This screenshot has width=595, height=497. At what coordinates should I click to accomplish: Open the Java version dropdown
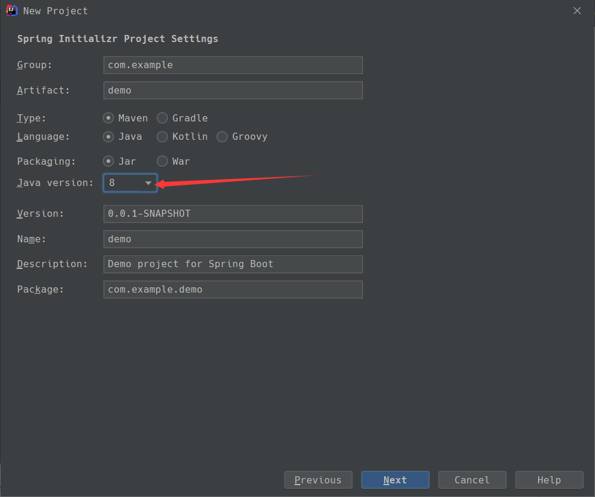click(x=130, y=183)
